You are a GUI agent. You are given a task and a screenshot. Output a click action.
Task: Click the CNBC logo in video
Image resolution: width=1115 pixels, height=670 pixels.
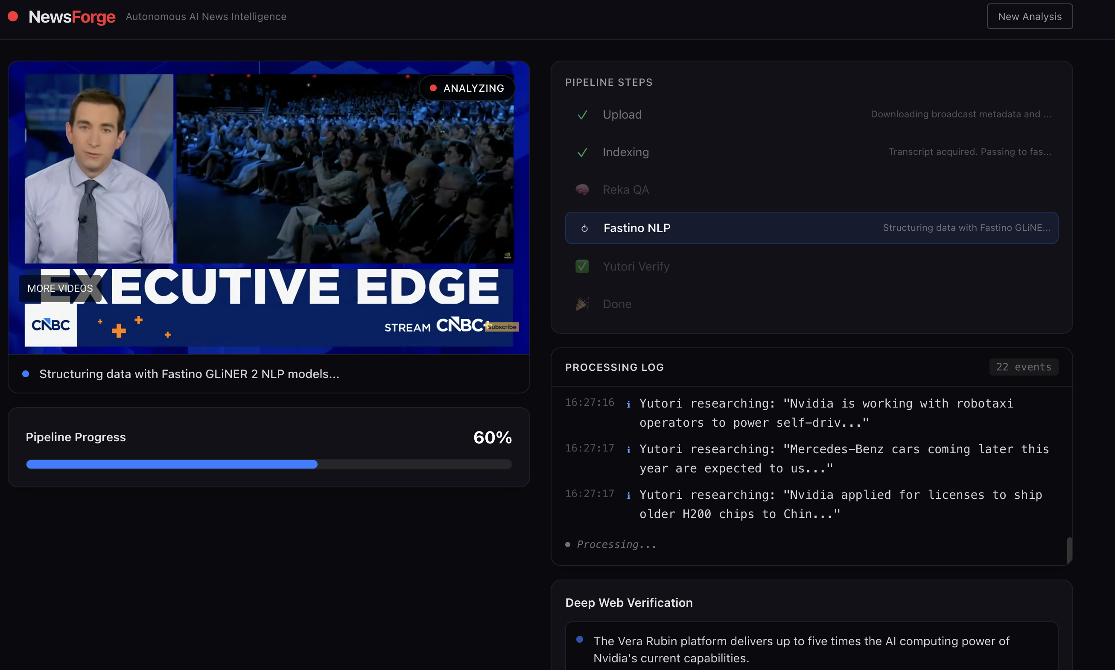(50, 325)
